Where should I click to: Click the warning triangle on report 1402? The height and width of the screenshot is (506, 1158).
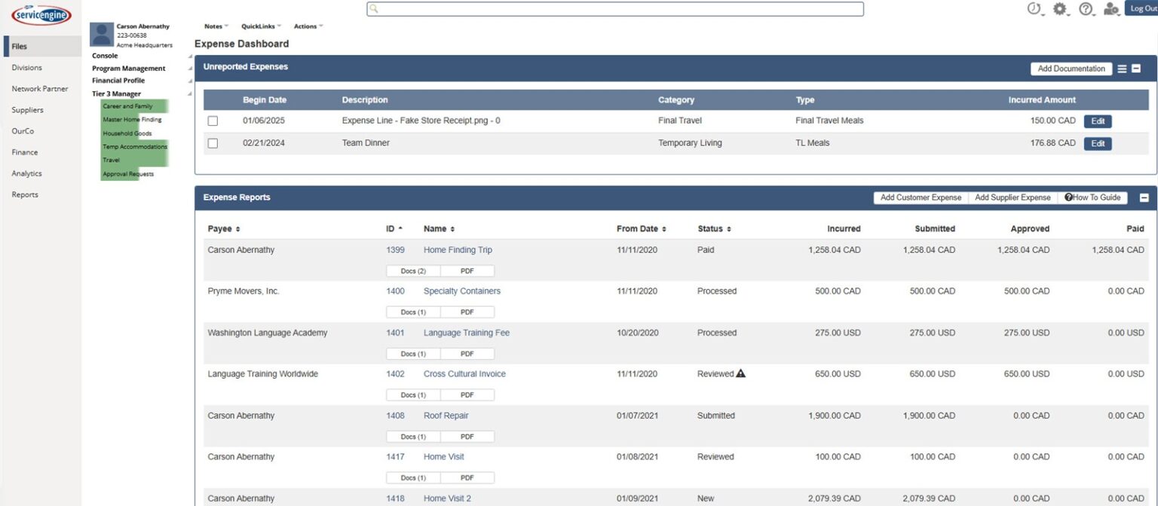click(x=740, y=373)
